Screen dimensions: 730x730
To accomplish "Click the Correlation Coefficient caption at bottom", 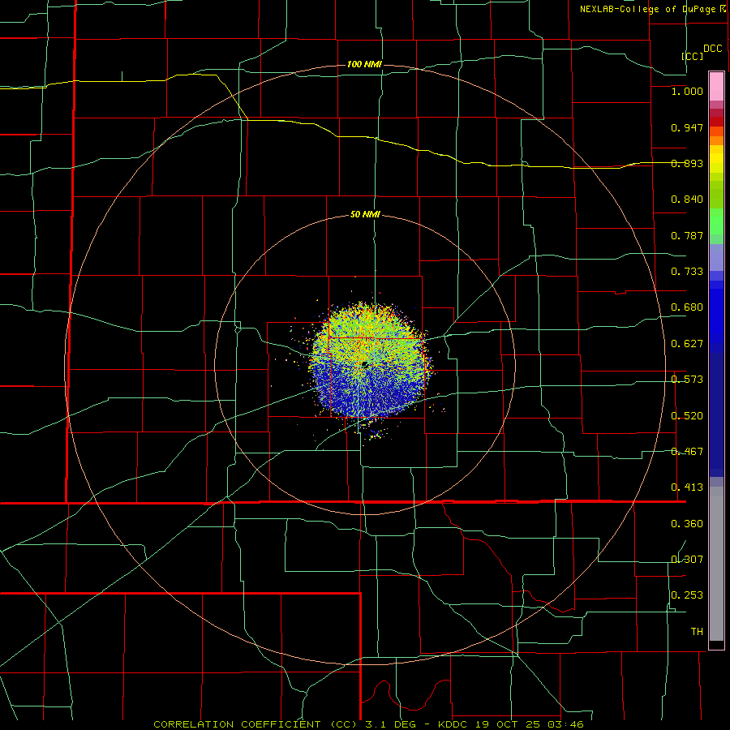I will [x=368, y=724].
